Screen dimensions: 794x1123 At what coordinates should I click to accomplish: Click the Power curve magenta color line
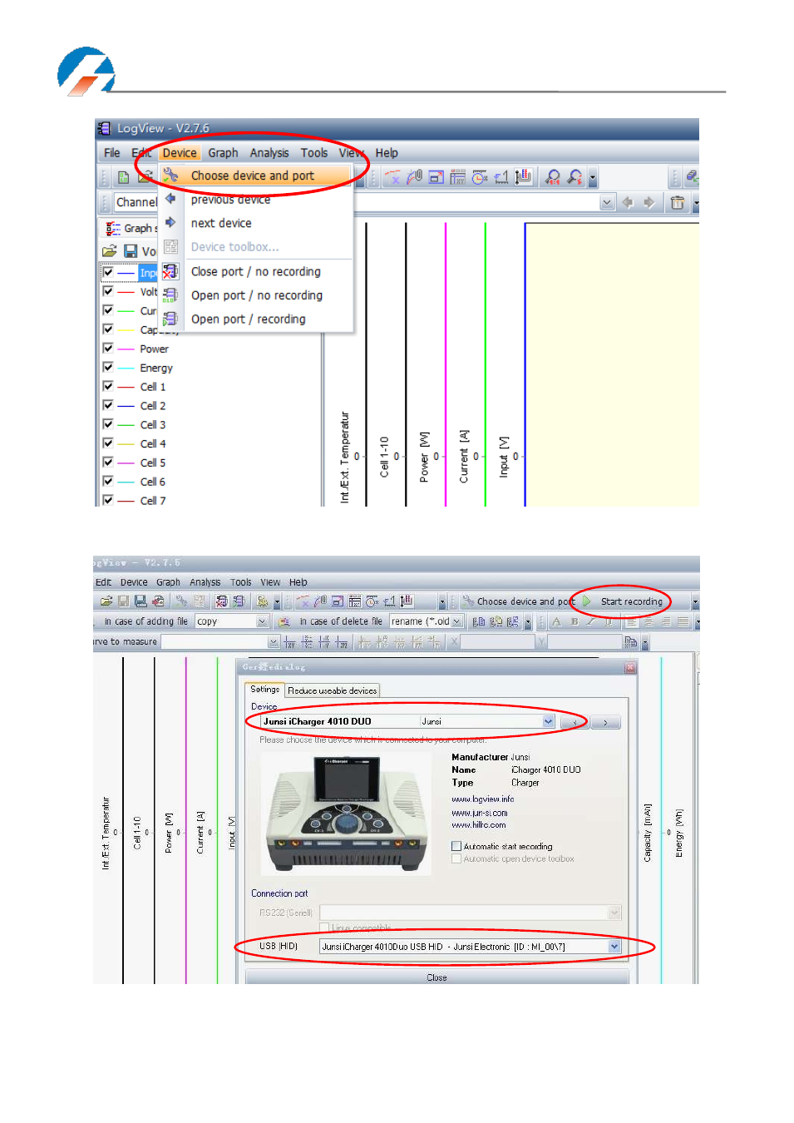point(126,349)
